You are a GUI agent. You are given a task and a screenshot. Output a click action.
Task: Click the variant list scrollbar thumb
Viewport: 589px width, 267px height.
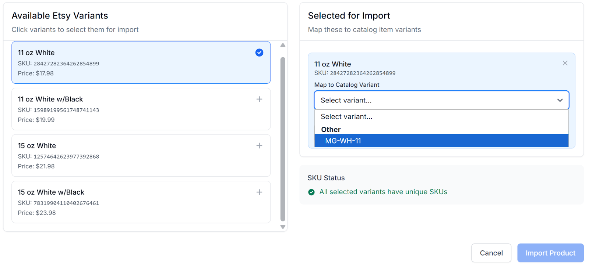coord(283,139)
